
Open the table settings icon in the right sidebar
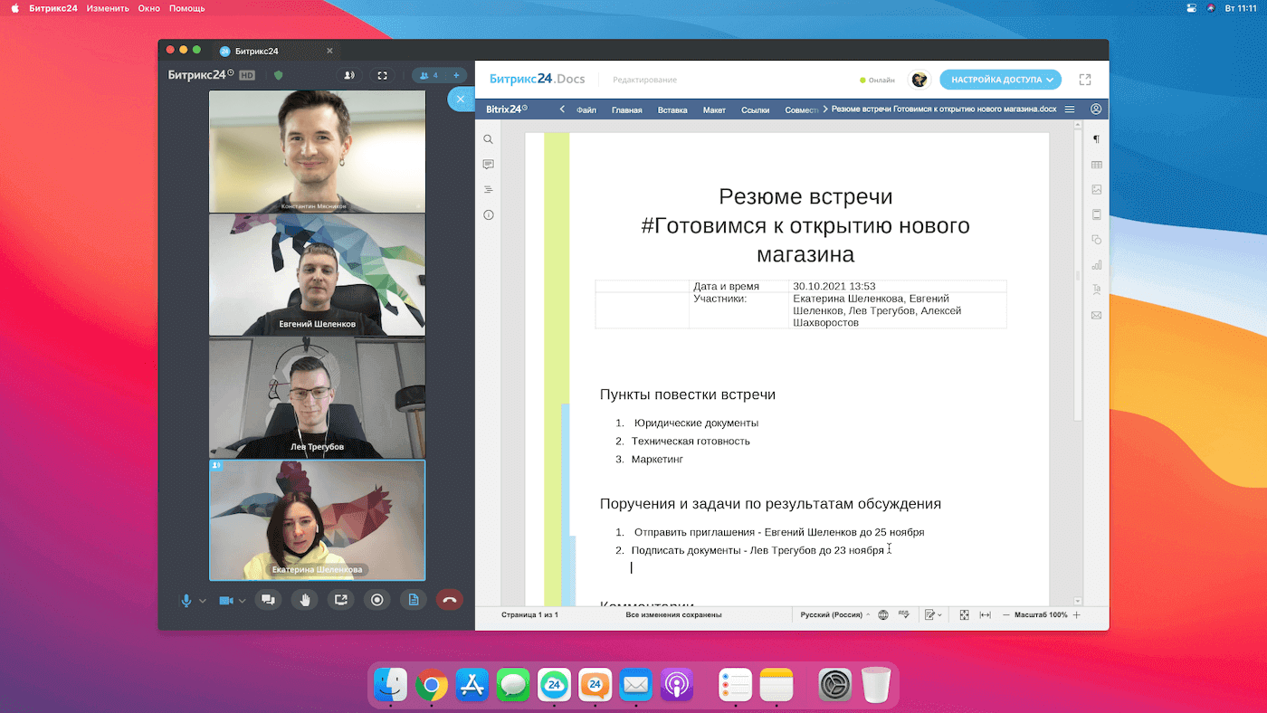(1096, 165)
